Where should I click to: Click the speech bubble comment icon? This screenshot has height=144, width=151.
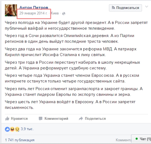click(x=40, y=119)
